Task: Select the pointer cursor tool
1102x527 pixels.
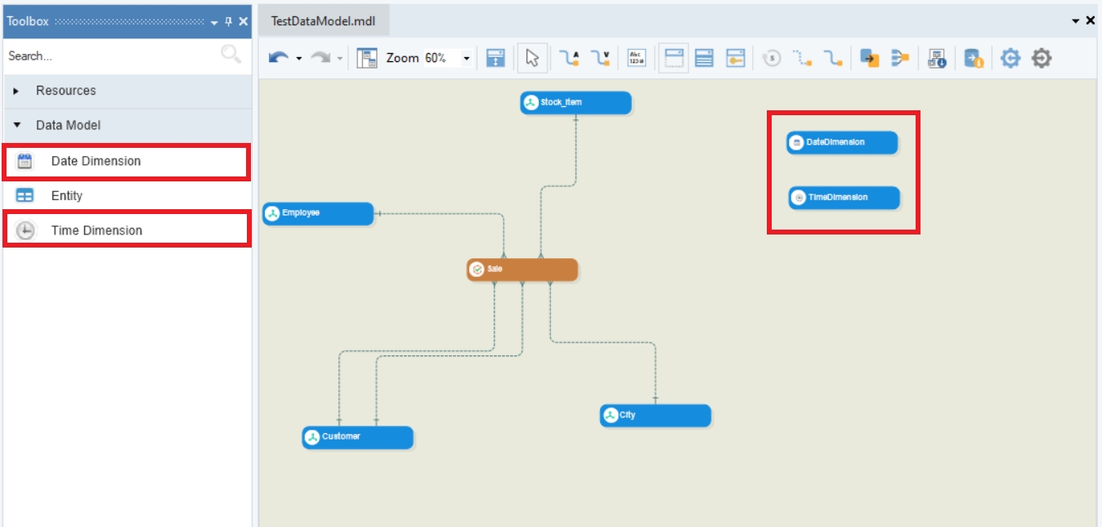Action: click(532, 58)
